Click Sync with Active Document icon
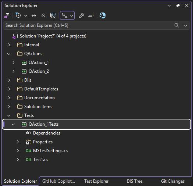Screen dimensions: 193x186 pyautogui.click(x=34, y=16)
